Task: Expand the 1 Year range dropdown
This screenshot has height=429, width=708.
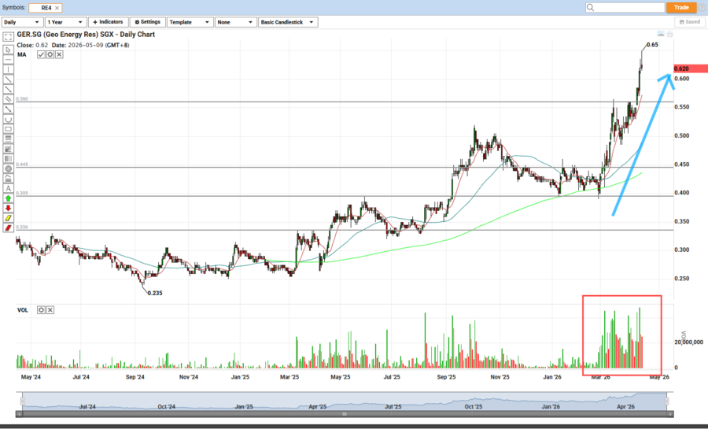Action: [65, 22]
